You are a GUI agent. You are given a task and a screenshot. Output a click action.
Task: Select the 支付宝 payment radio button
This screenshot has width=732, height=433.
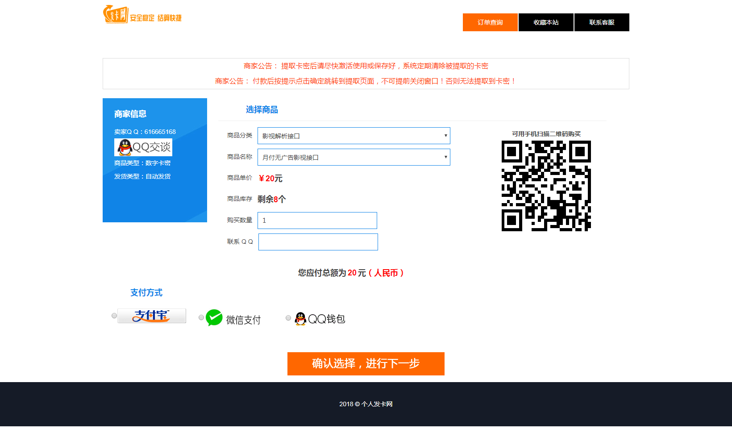(114, 316)
